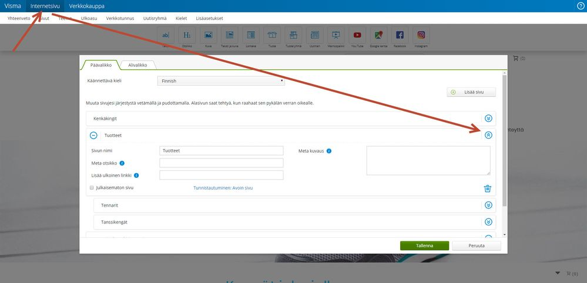Open Meta otsikko info tooltip icon
The image size is (587, 283).
pyautogui.click(x=122, y=163)
